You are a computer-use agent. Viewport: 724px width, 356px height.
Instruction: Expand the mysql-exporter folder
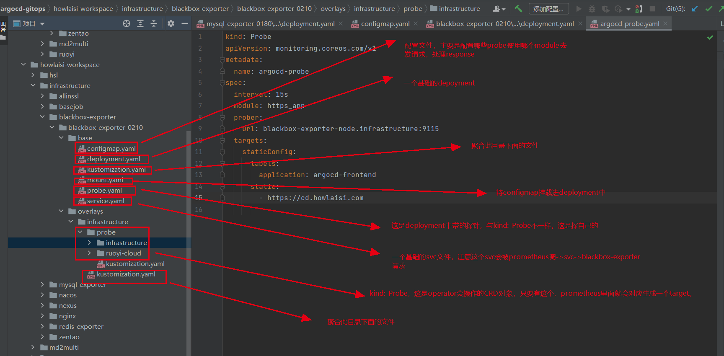[42, 284]
